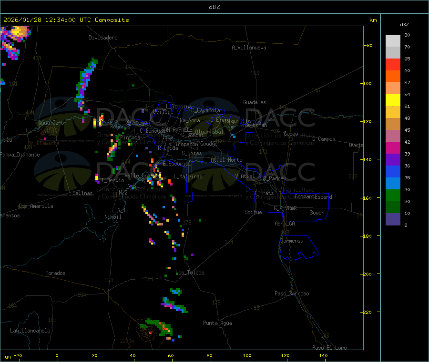The width and height of the screenshot is (429, 362).
Task: Click the Atuel_Norte label
Action: 226,160
